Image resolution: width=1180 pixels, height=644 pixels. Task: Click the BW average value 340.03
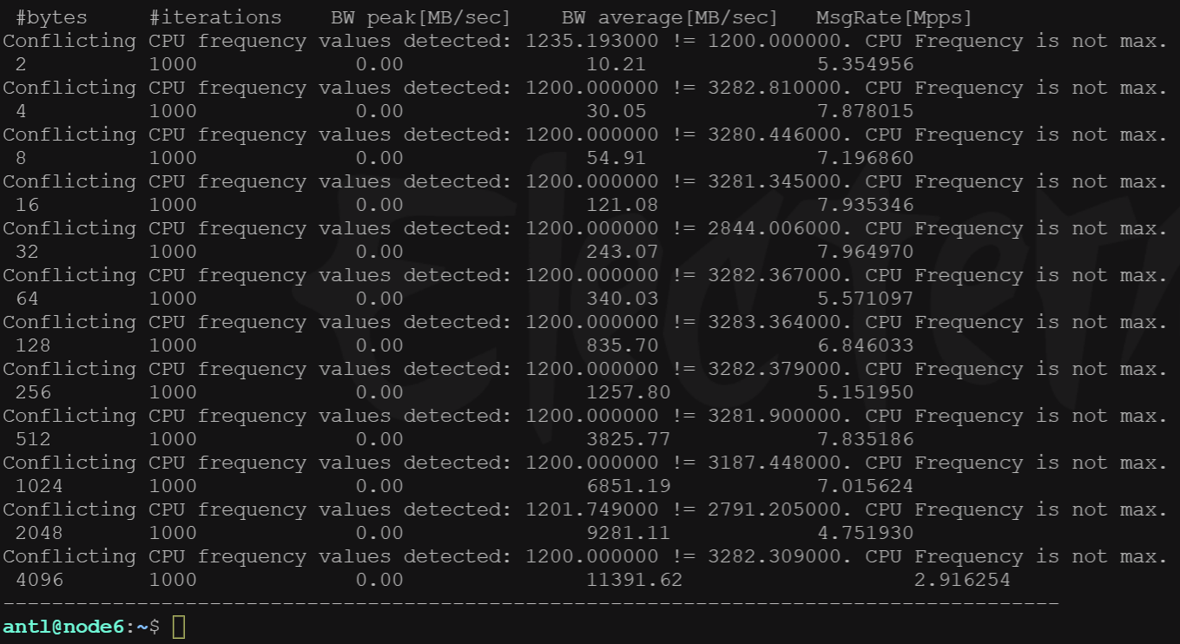[x=622, y=299]
